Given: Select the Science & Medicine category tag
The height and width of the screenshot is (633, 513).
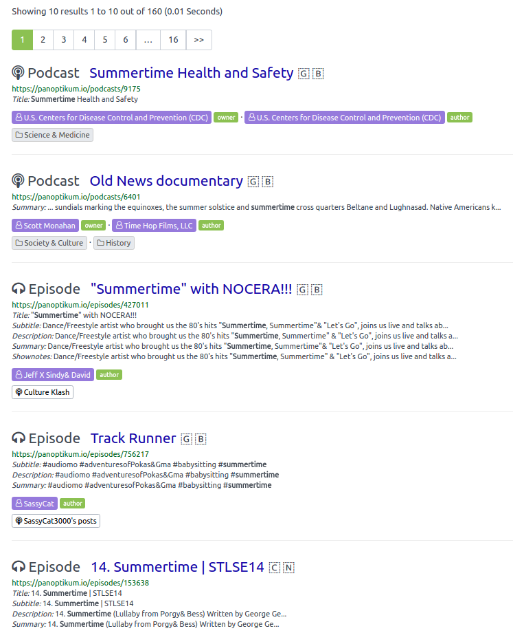Looking at the screenshot, I should (x=52, y=135).
